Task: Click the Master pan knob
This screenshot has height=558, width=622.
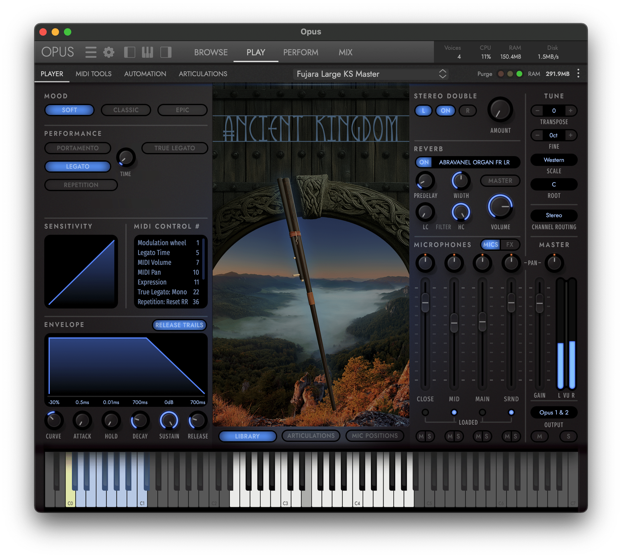Action: tap(554, 263)
